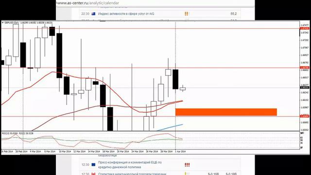Viewport: 311px width, 175px height.
Task: Click the GBPUSD Daily chart title arrow
Action: (x=2, y=23)
